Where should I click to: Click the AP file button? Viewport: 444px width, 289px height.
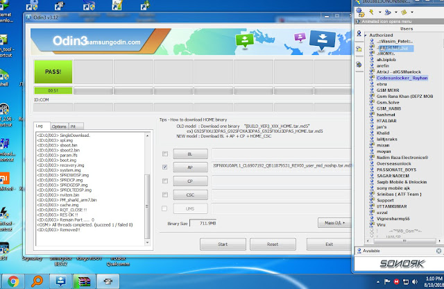190,167
